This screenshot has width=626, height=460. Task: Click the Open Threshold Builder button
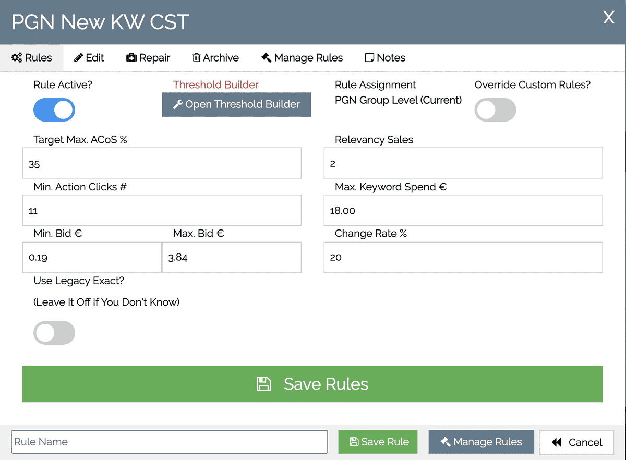(236, 104)
